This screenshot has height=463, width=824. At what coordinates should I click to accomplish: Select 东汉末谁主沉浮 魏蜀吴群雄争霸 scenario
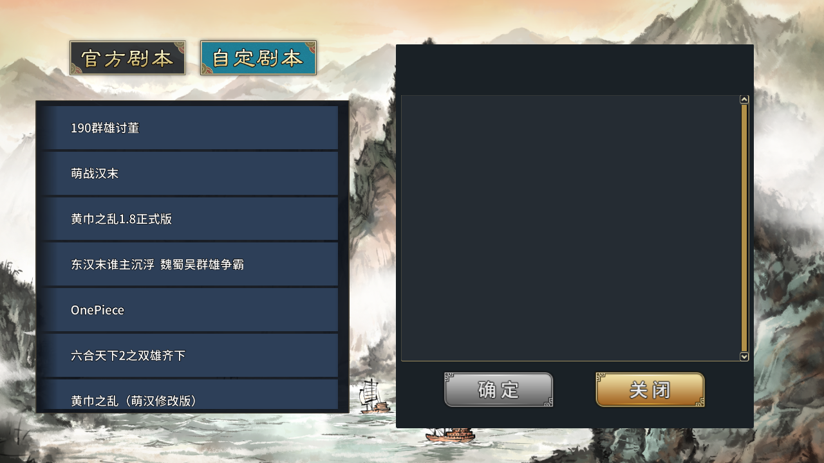coord(191,264)
